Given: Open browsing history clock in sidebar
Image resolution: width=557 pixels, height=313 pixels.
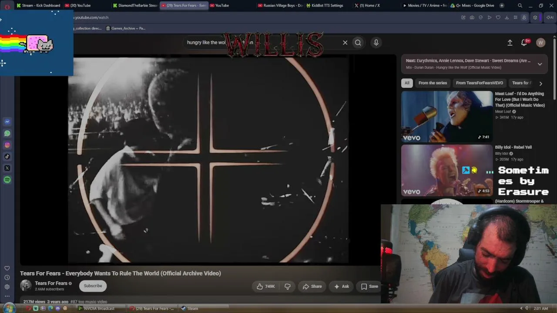Looking at the screenshot, I should point(7,277).
